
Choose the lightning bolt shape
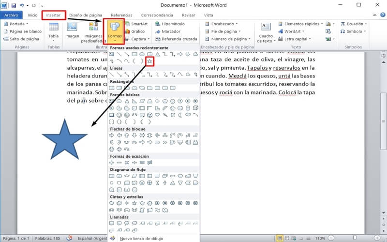[165, 115]
